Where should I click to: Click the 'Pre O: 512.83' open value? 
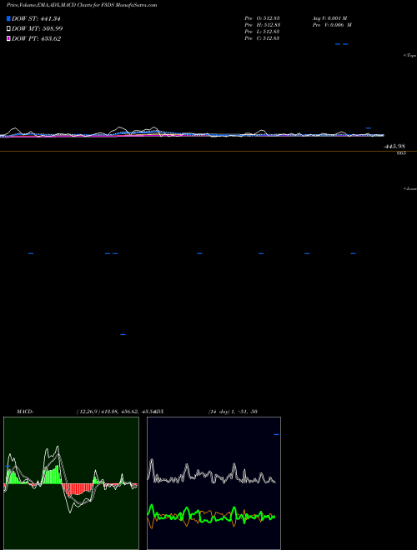(x=262, y=18)
